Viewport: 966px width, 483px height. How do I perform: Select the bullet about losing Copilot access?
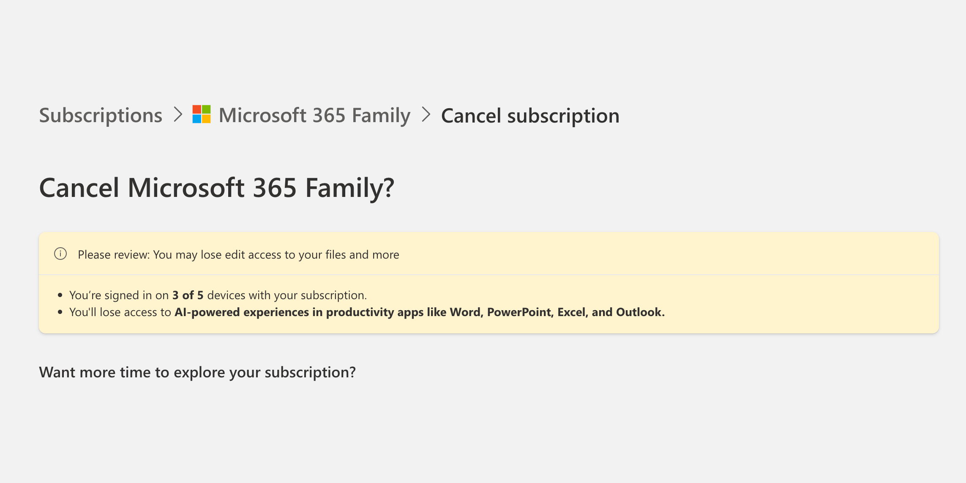(368, 312)
